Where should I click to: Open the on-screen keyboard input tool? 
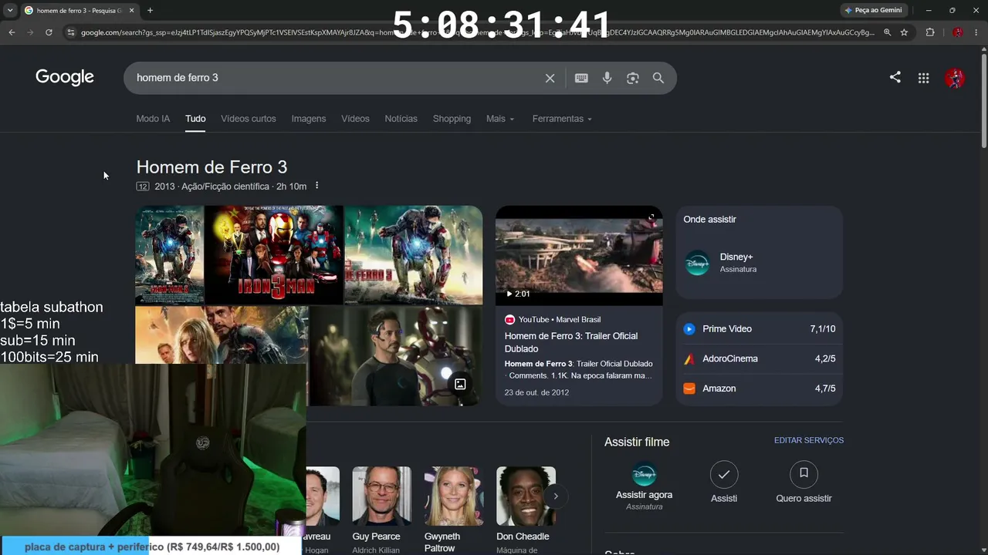581,78
